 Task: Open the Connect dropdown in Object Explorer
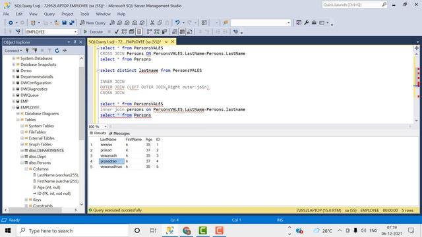coord(13,51)
